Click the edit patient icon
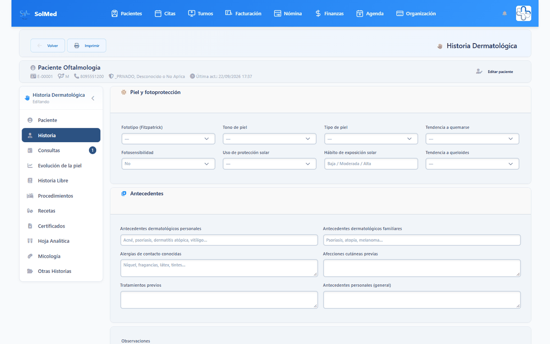550x344 pixels. point(479,72)
